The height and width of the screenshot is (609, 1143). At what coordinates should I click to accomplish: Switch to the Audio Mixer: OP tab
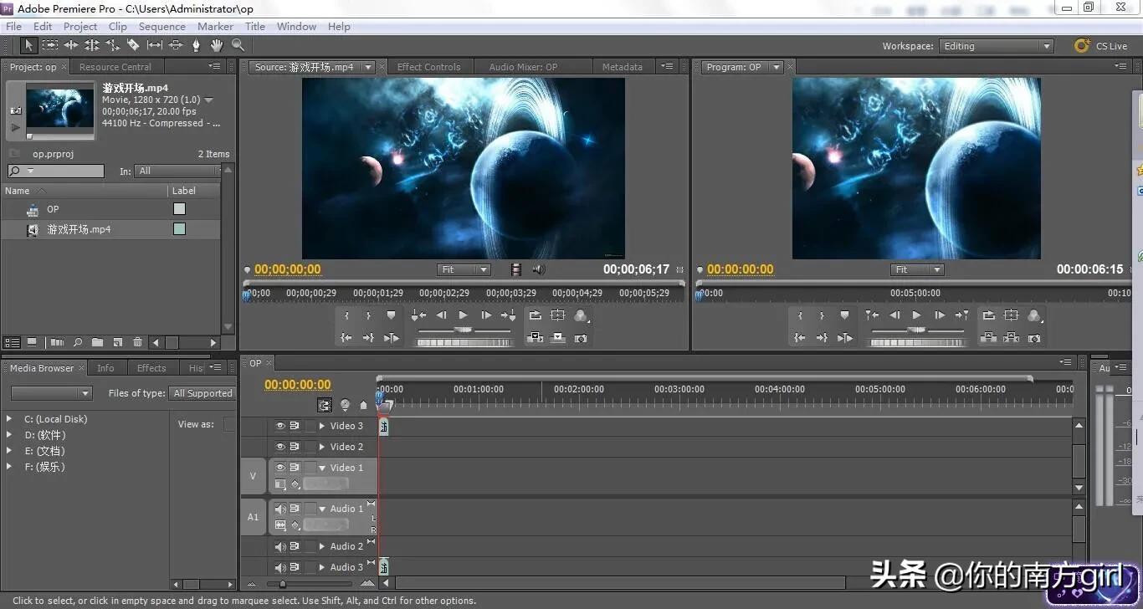[523, 67]
